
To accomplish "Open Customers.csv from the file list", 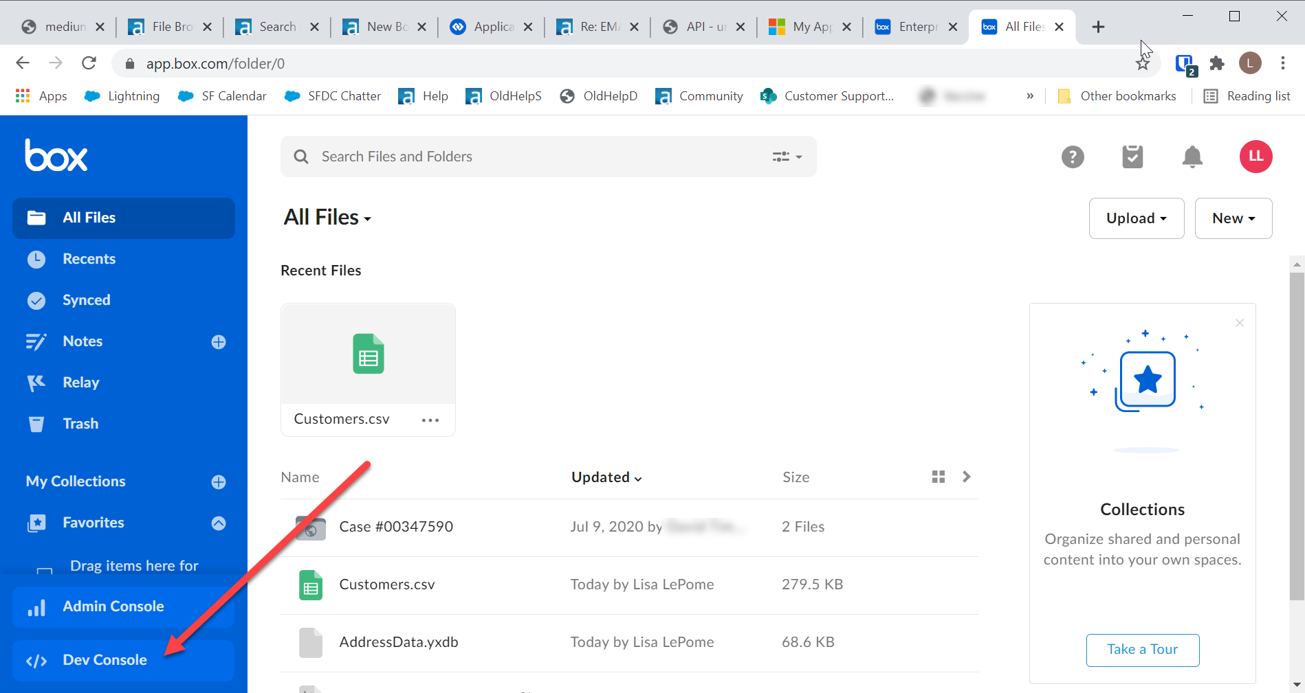I will 386,584.
